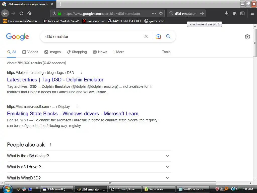Switch to the Videos results tab

coord(30,52)
